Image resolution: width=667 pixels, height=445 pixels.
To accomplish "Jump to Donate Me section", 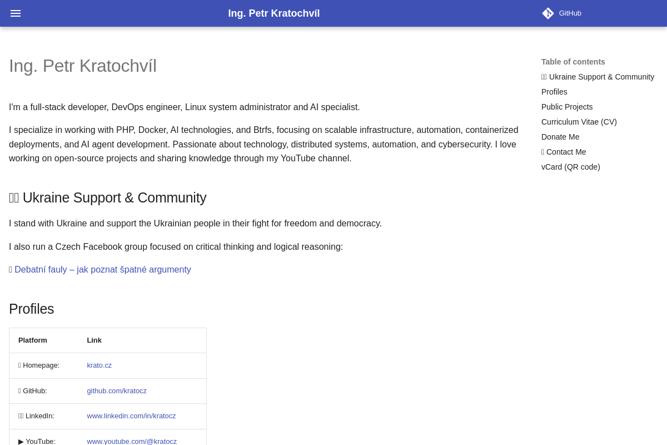I will (560, 137).
